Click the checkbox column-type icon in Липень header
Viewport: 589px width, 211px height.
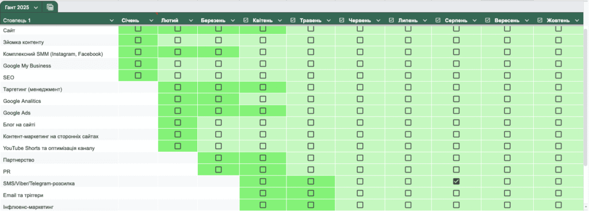(391, 20)
